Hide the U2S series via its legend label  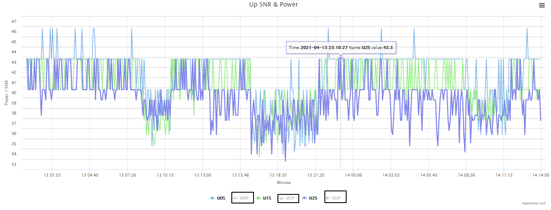point(313,198)
